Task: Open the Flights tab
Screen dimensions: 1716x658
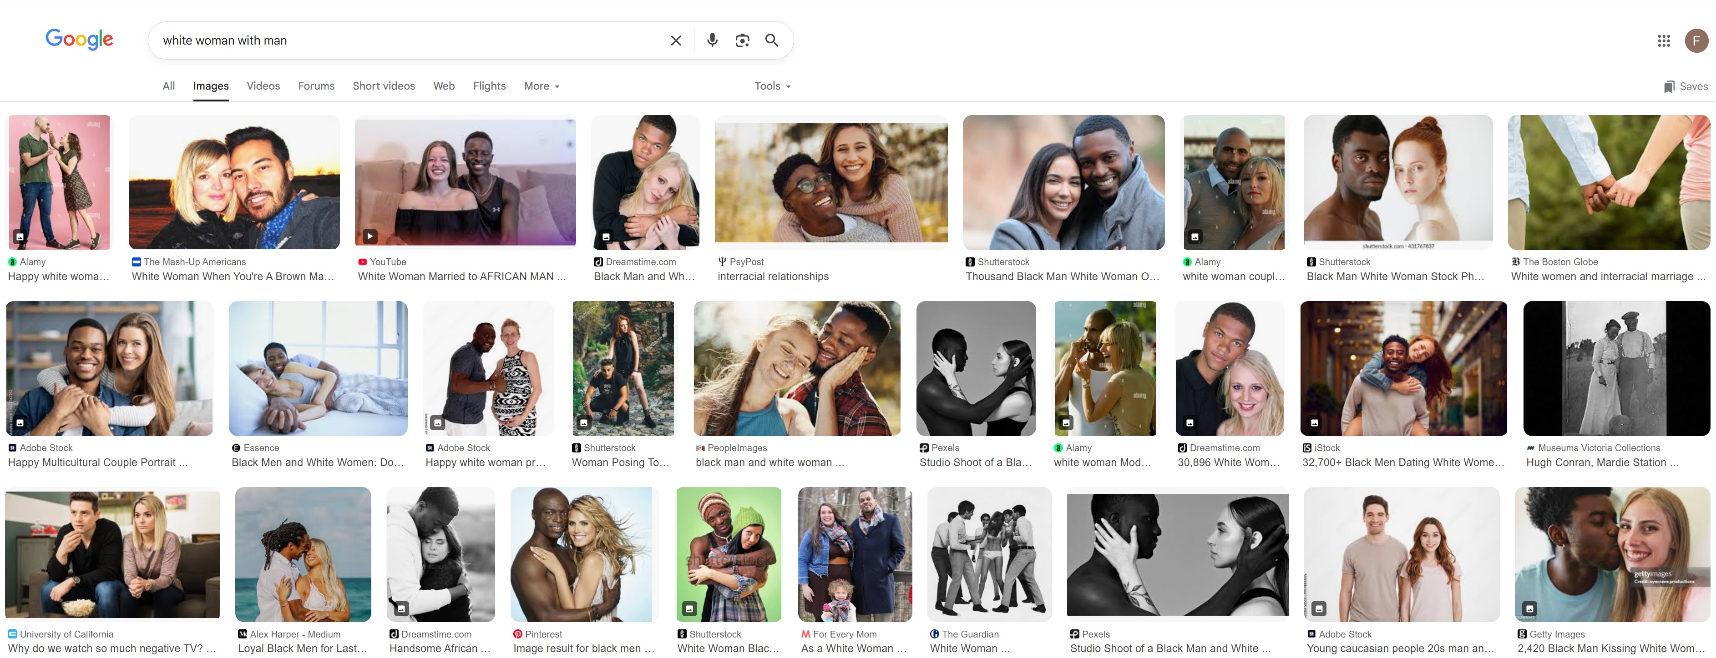Action: [489, 86]
